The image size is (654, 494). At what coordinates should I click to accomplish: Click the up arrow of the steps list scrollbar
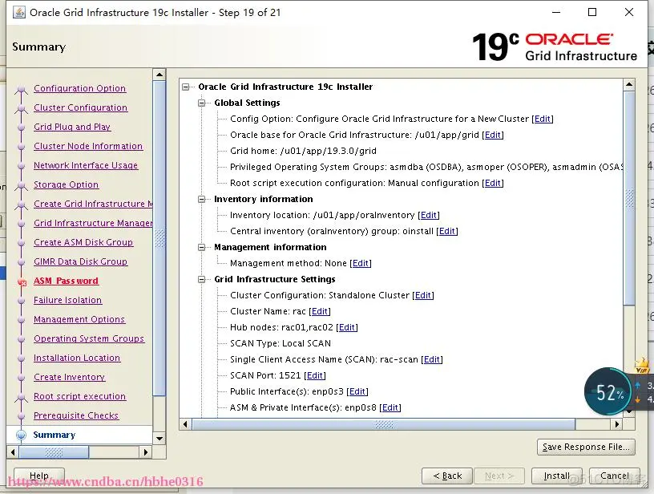pyautogui.click(x=159, y=75)
